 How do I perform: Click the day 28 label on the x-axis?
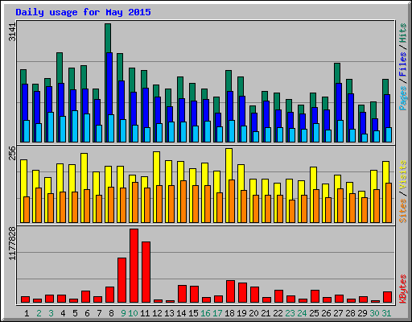point(350,313)
